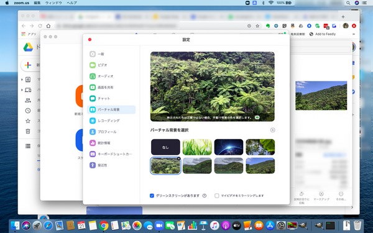Select the blue-sky hillside background thumbnail

pyautogui.click(x=260, y=166)
